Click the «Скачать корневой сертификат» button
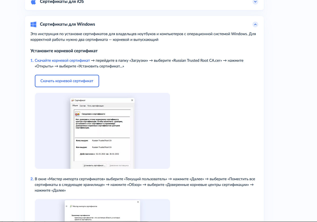The width and height of the screenshot is (317, 222). pyautogui.click(x=67, y=81)
